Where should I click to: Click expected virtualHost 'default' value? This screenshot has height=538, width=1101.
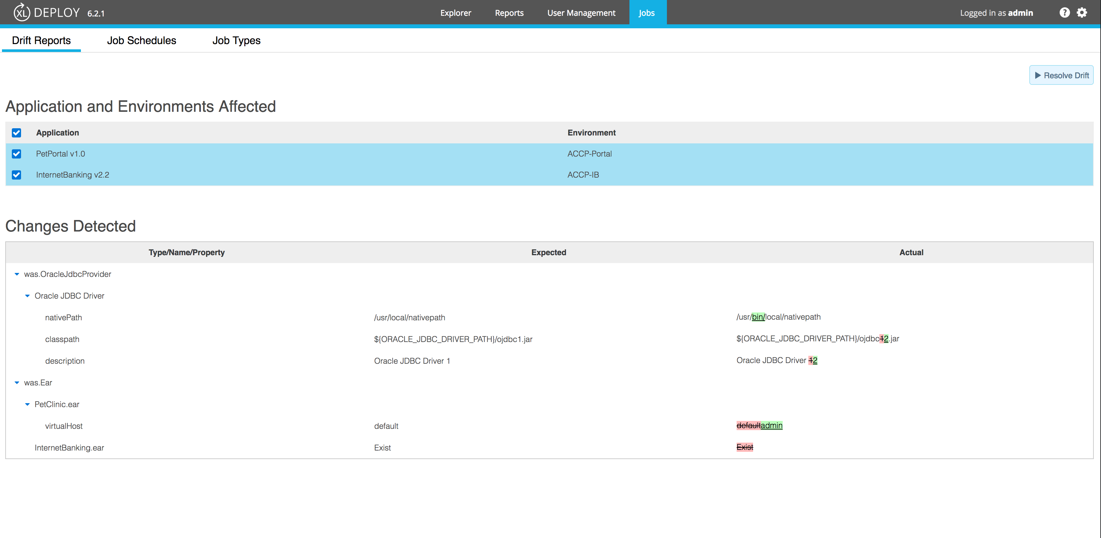click(x=386, y=426)
